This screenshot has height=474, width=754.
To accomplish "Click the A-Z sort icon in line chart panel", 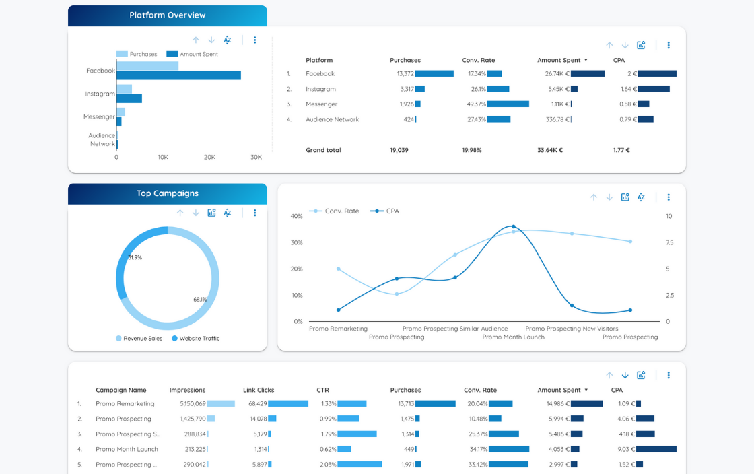I will [x=641, y=197].
